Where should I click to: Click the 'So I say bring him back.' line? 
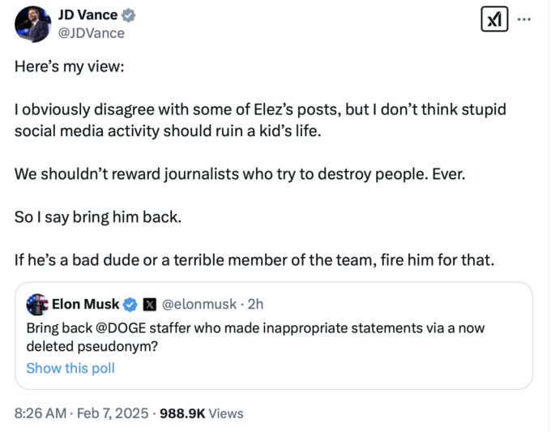click(x=98, y=217)
